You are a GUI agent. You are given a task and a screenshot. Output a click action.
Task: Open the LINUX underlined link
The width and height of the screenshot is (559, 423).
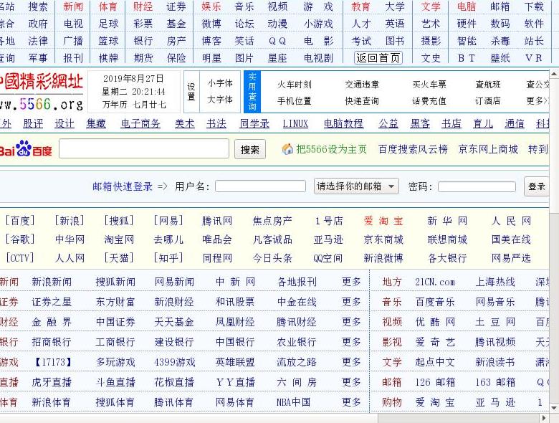point(295,124)
